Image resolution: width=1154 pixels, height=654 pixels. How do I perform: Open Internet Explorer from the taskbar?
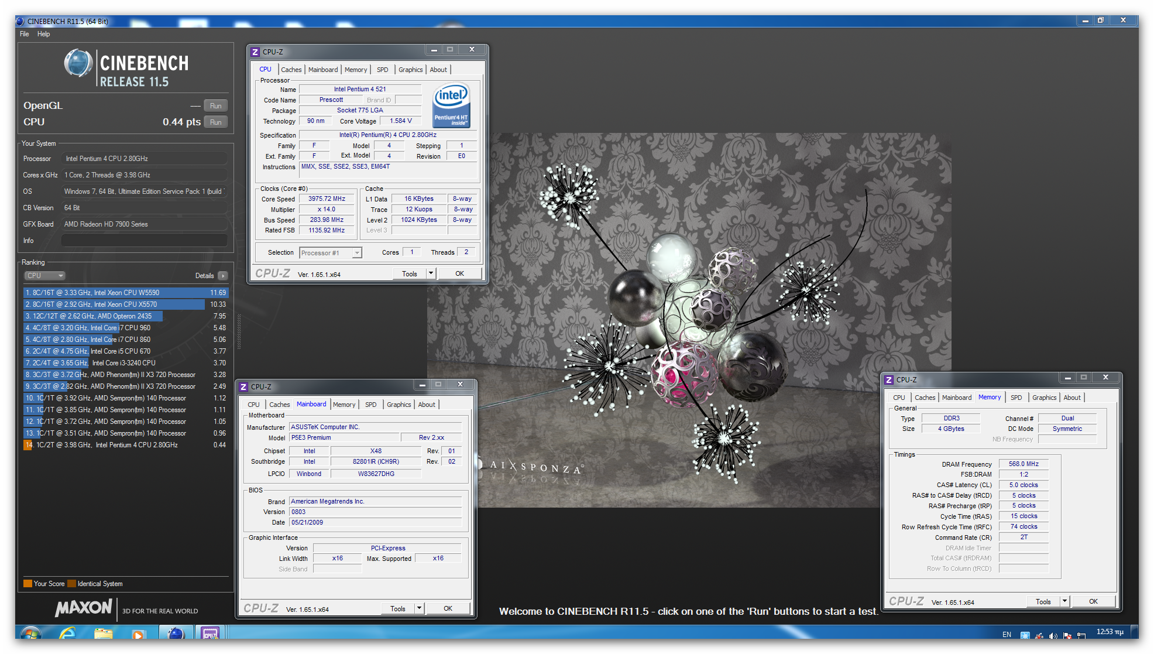[x=68, y=634]
